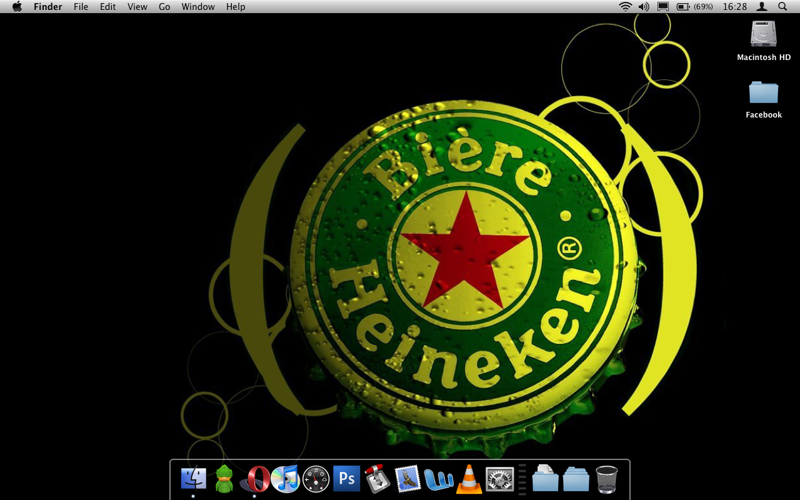800x500 pixels.
Task: Select the Facebook folder on desktop
Action: pos(764,92)
